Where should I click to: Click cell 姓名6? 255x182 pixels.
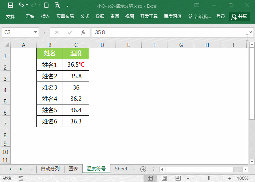pyautogui.click(x=50, y=121)
